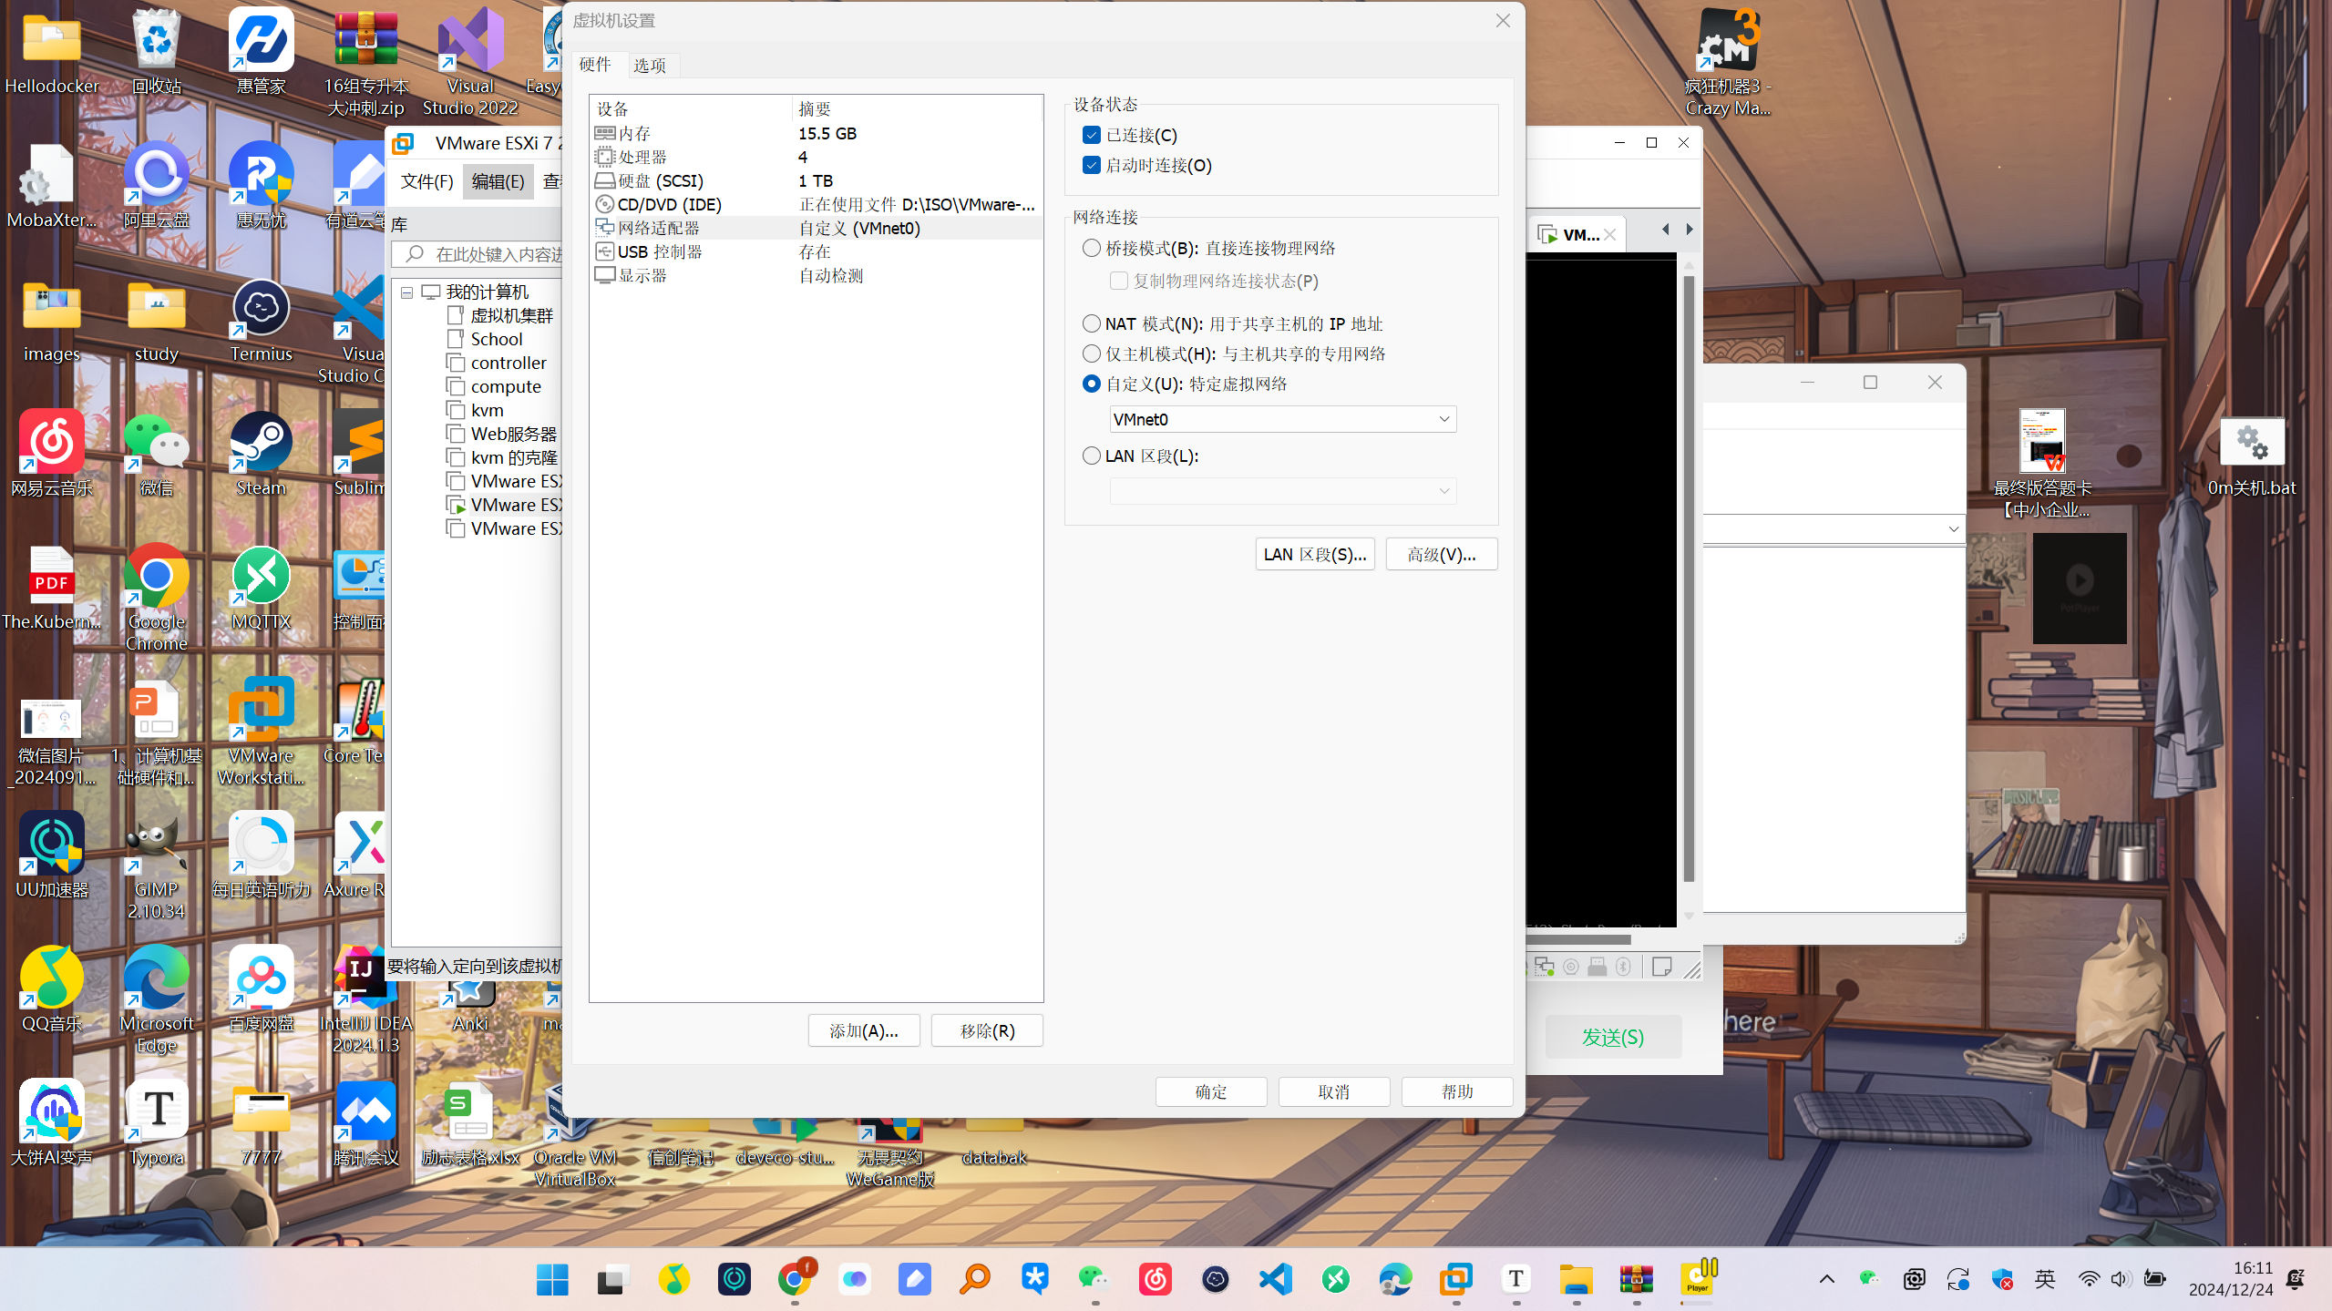Select the VM... tab in VMware window
Screen dimensions: 2332x1311
(x=1577, y=234)
